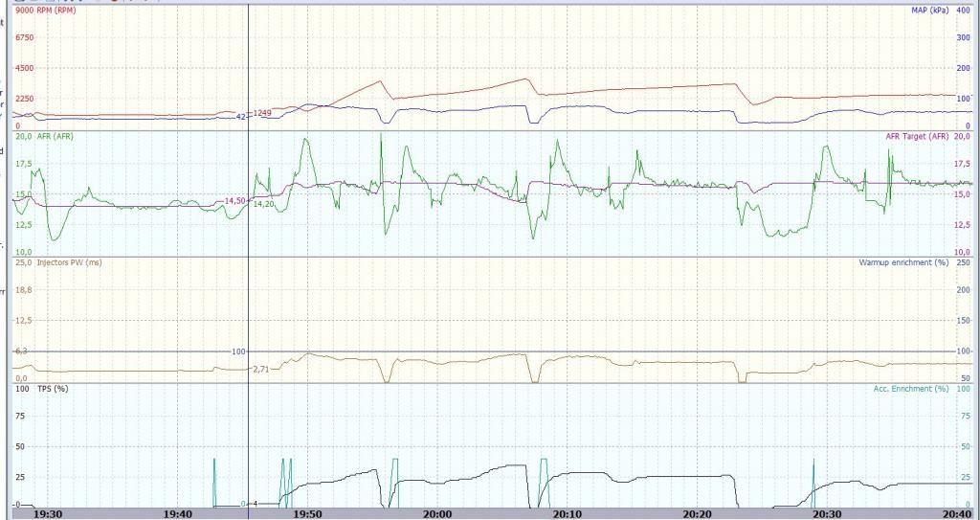Click the 2,71 injector pulse width readout

tap(260, 369)
